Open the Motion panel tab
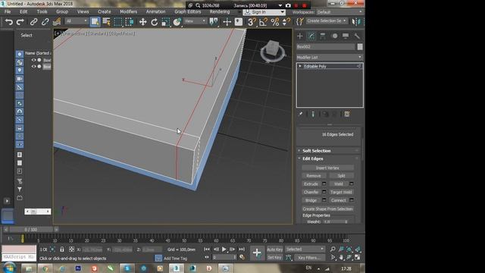 tap(334, 36)
